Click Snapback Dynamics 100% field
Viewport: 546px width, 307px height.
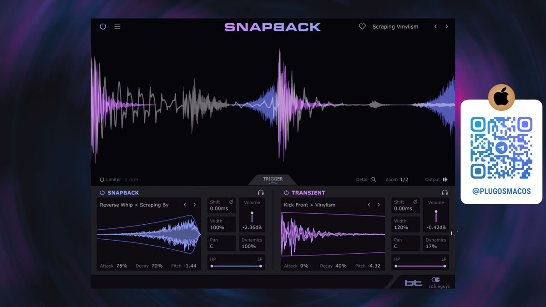(x=252, y=243)
